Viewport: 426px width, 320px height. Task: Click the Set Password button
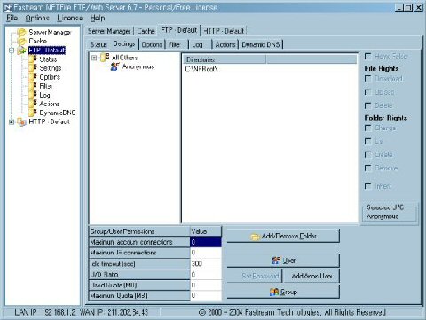click(x=255, y=276)
